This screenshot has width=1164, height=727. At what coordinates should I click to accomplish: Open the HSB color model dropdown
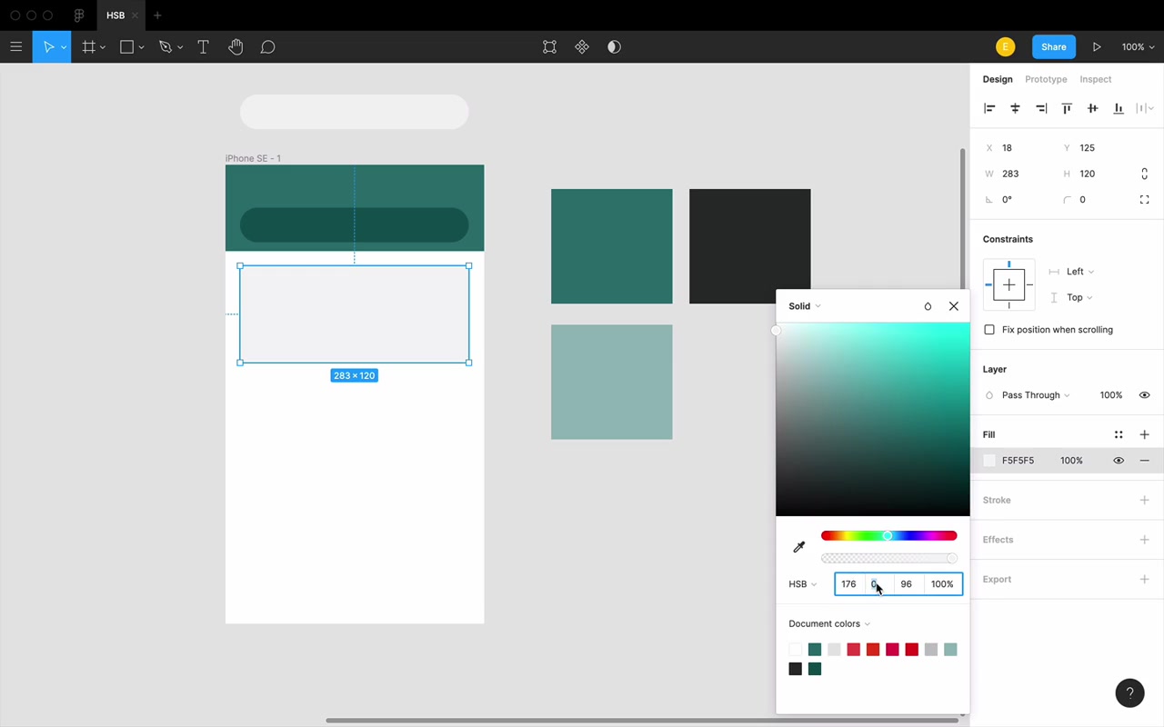point(802,584)
